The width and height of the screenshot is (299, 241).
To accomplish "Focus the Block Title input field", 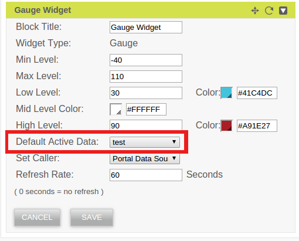I will pyautogui.click(x=146, y=27).
